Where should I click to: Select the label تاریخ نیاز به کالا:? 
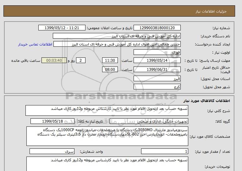pos(90,121)
